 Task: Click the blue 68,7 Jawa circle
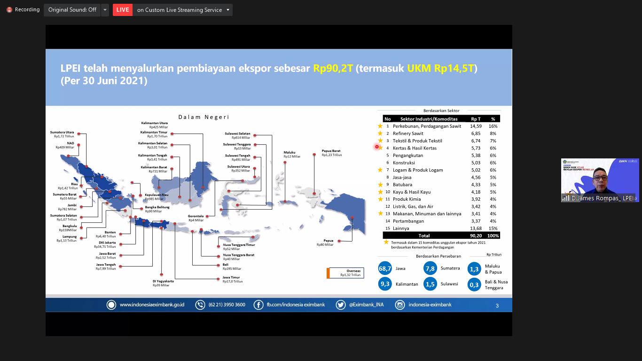(x=385, y=269)
